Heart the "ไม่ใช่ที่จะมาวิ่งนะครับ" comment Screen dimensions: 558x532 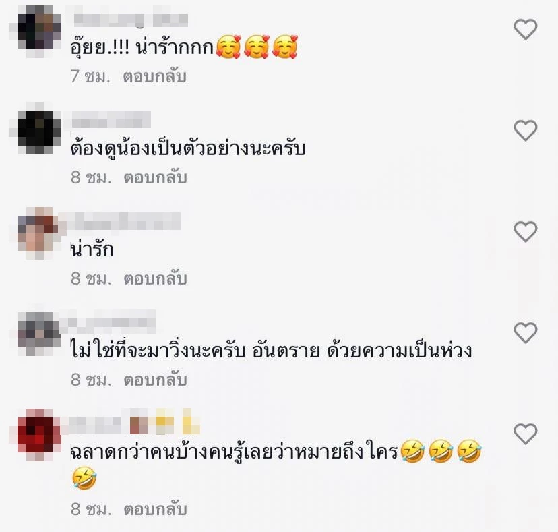point(526,332)
